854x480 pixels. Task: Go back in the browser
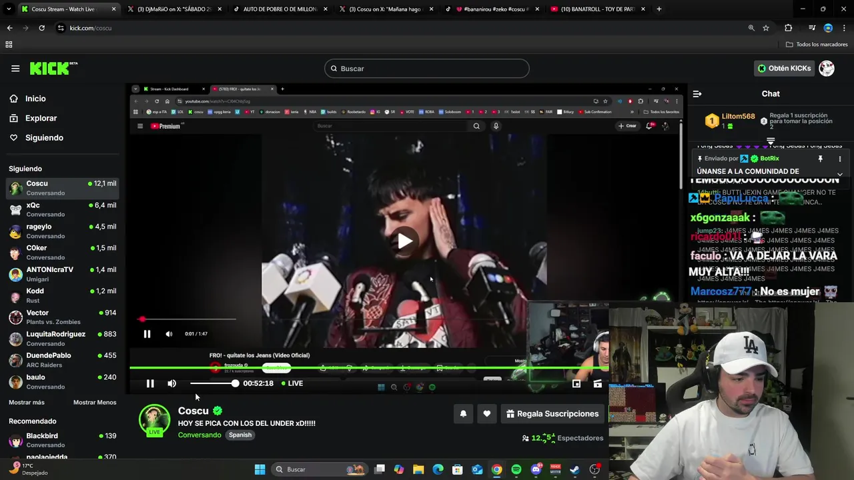coord(9,28)
